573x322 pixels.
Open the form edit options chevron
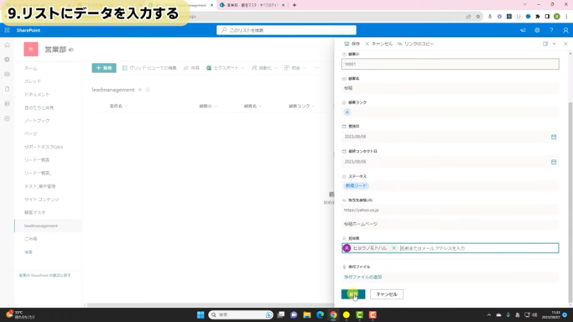click(554, 44)
